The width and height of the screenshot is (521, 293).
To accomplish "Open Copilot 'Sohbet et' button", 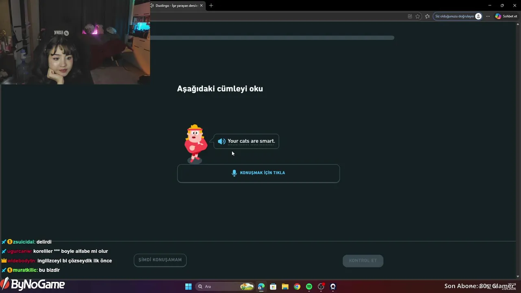I will [506, 16].
